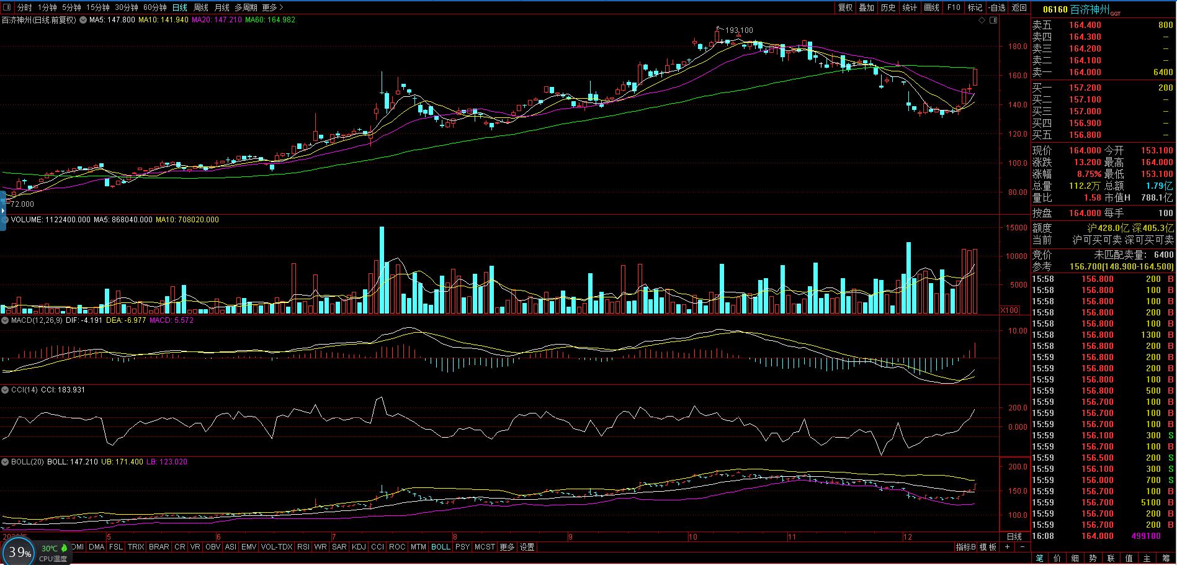The image size is (1177, 565).
Task: Open the 复权 adjustment menu
Action: click(x=845, y=7)
